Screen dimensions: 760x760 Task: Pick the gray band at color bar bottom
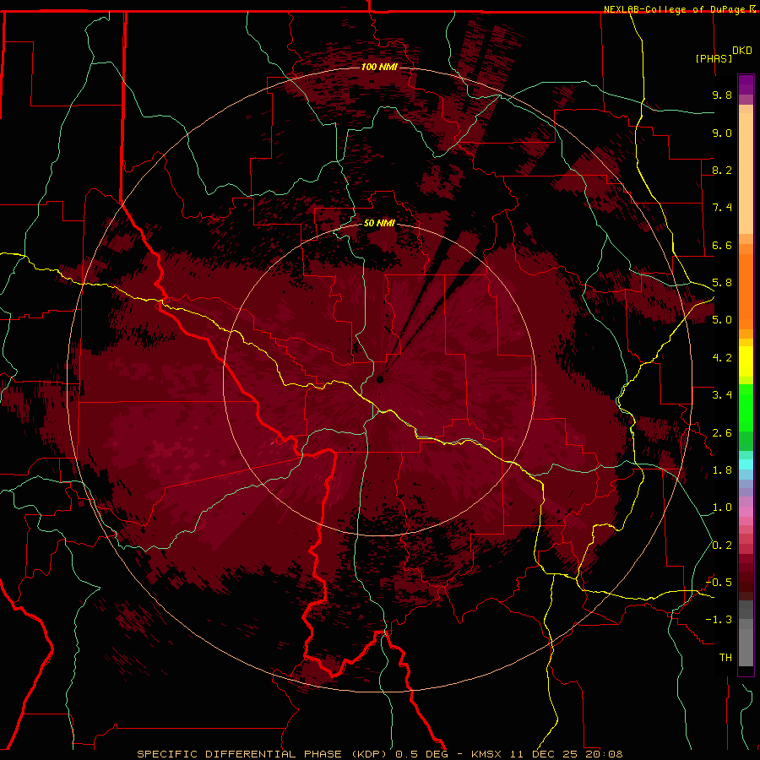pyautogui.click(x=746, y=647)
